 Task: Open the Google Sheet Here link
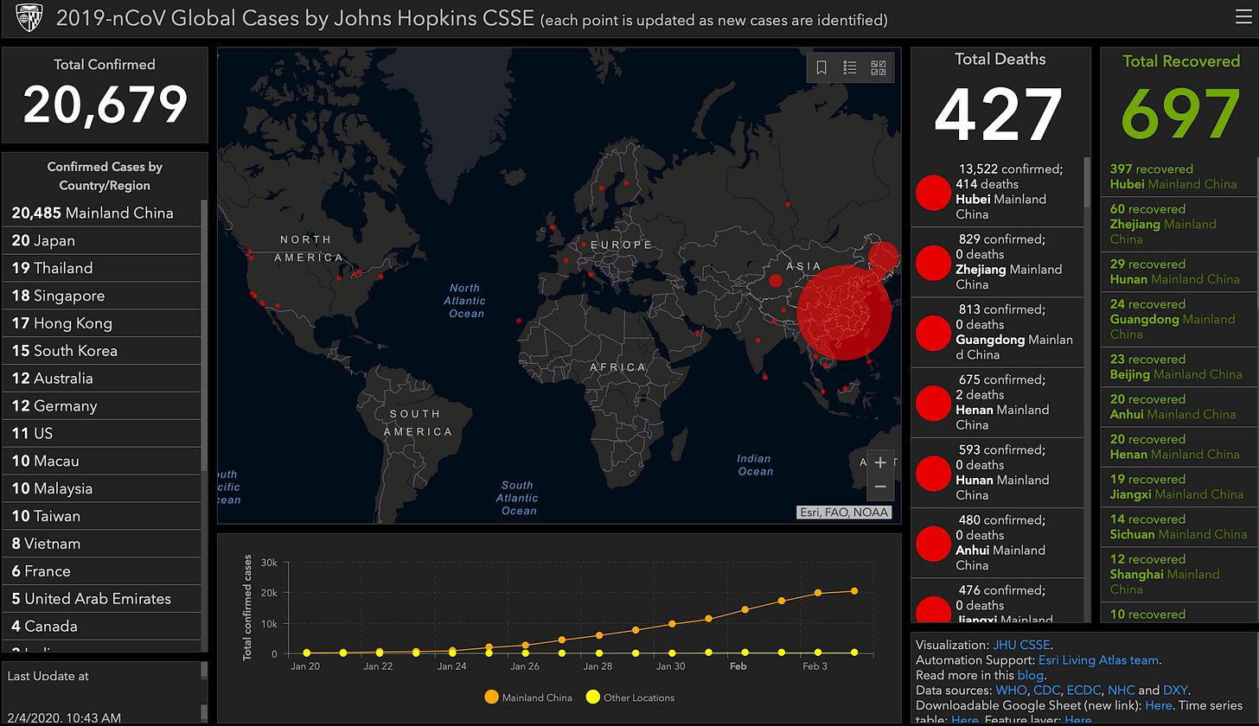[1159, 705]
